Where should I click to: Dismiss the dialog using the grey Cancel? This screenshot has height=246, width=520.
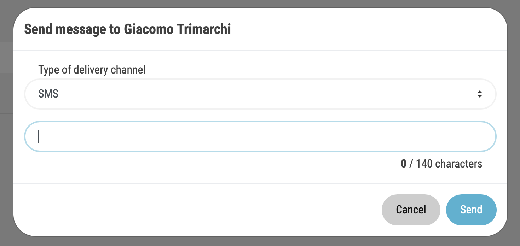[411, 210]
